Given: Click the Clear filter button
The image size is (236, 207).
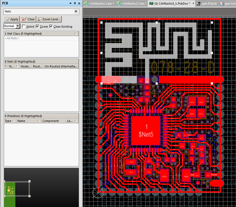Looking at the screenshot, I should (28, 19).
